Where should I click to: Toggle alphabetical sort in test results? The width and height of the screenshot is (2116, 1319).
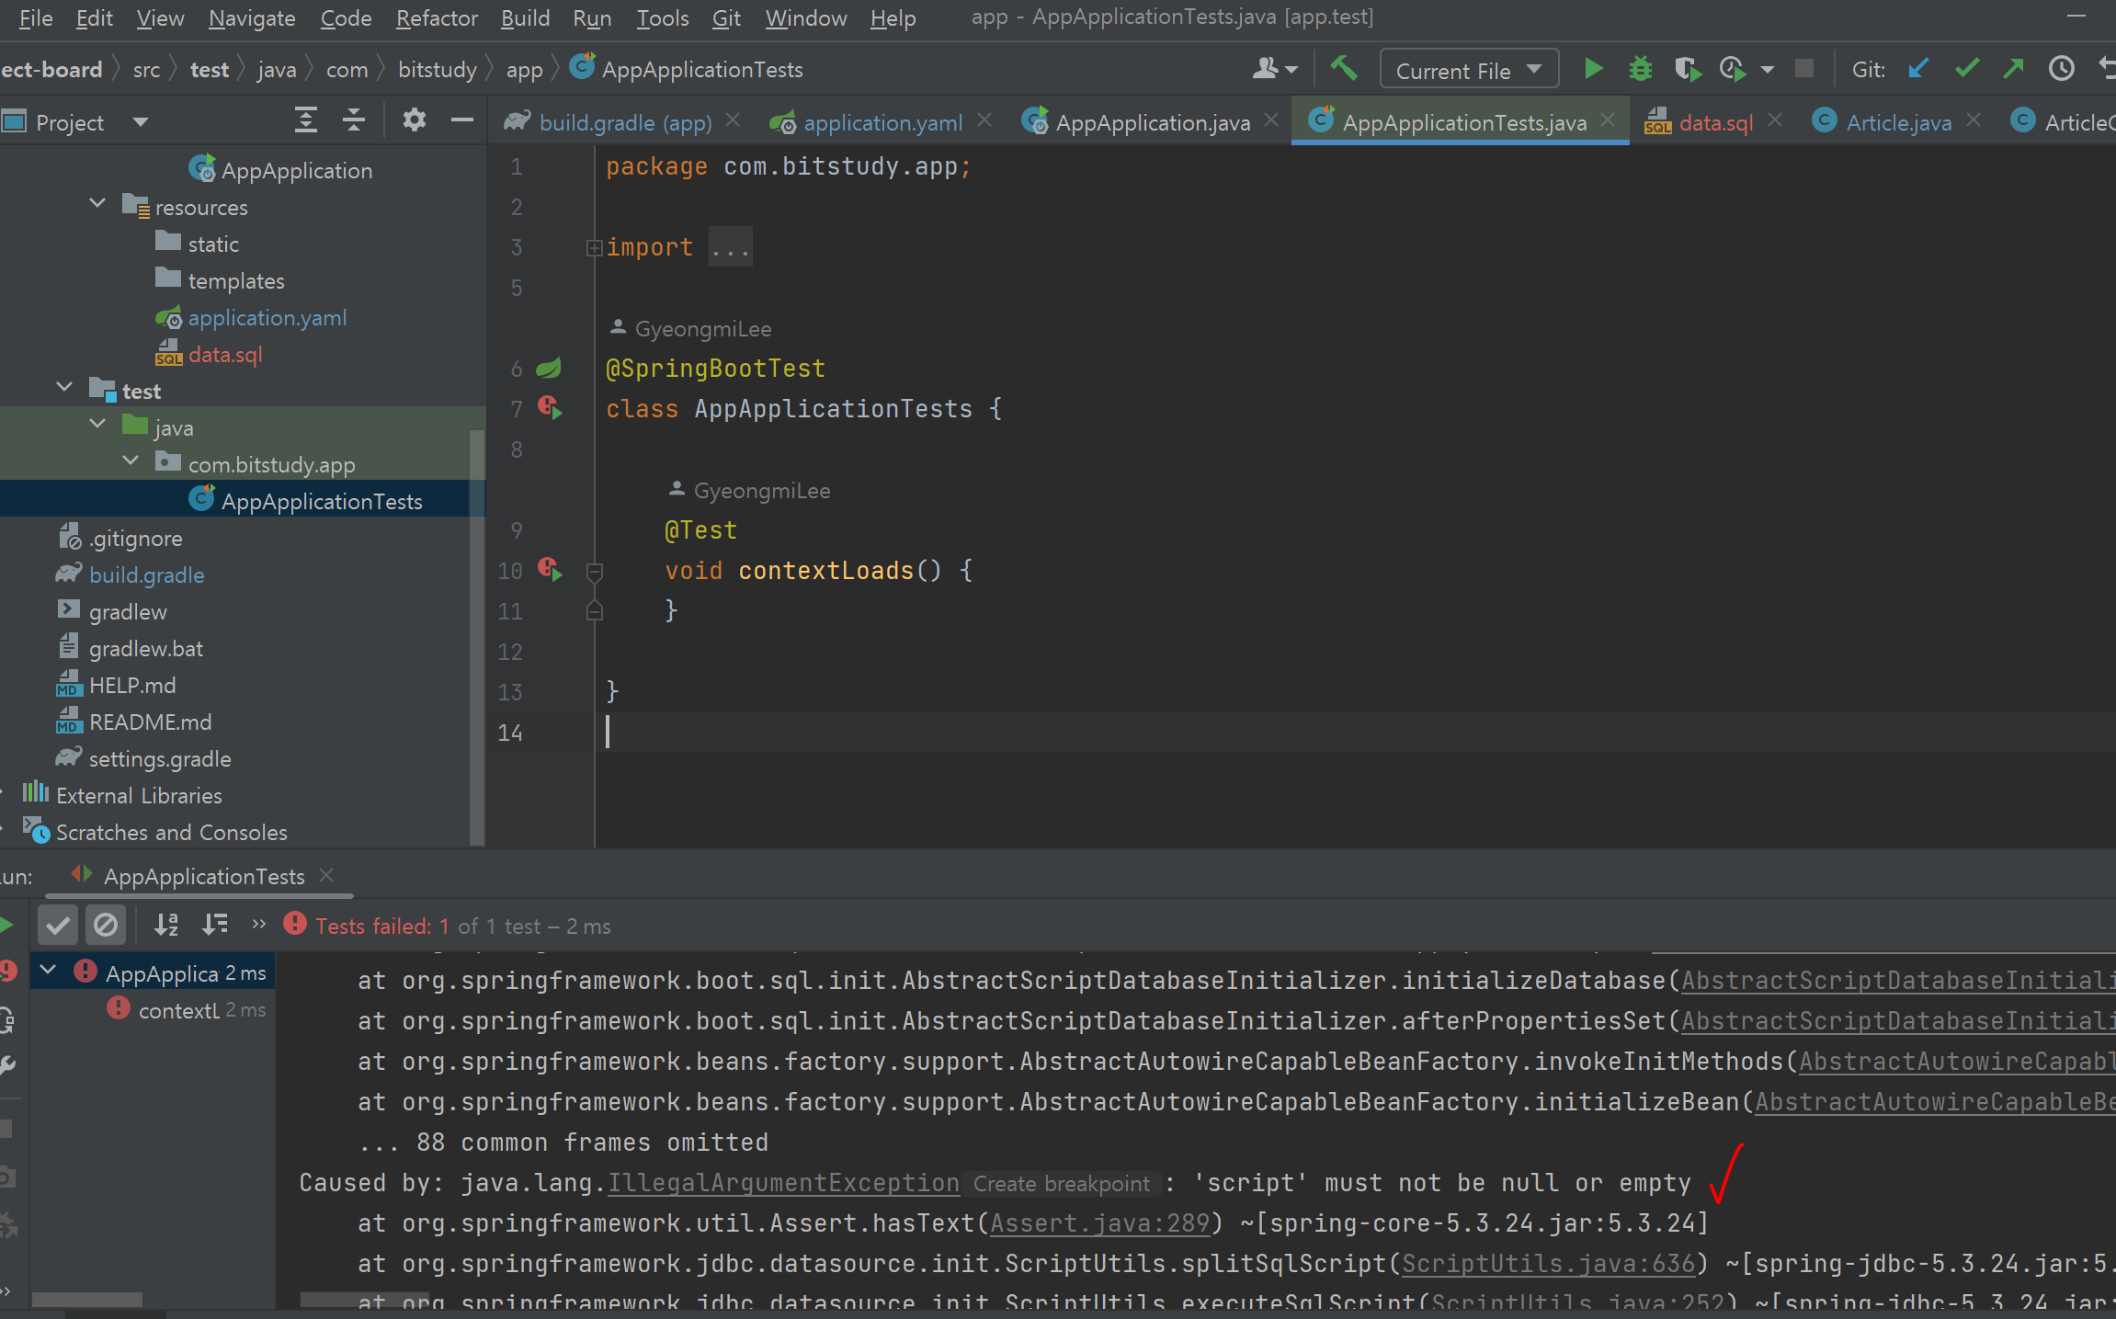166,925
